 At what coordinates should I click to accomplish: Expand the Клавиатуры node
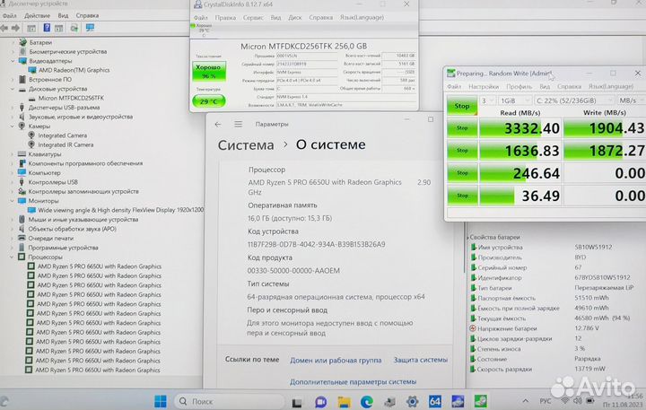[13, 154]
